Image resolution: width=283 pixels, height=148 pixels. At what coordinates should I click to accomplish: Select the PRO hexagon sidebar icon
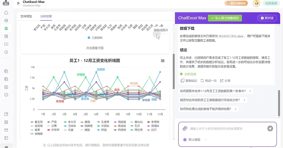[x=6, y=20]
